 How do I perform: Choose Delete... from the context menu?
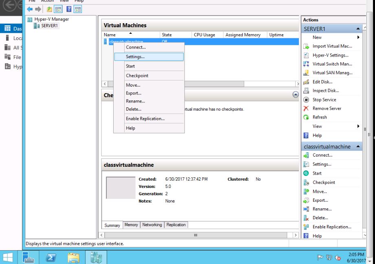click(x=149, y=109)
